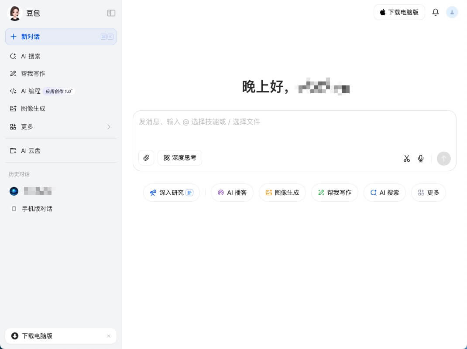The height and width of the screenshot is (349, 467).
Task: Click the bottom-left 下载电脑版 banner
Action: pyautogui.click(x=61, y=336)
